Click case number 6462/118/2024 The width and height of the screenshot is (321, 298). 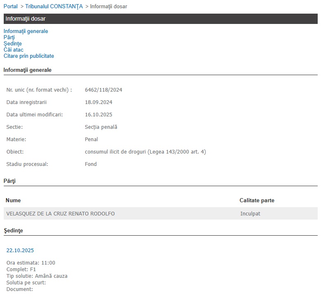coord(103,90)
